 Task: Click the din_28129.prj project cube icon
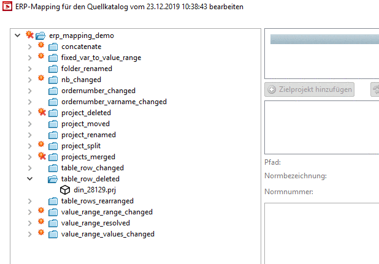(x=64, y=190)
